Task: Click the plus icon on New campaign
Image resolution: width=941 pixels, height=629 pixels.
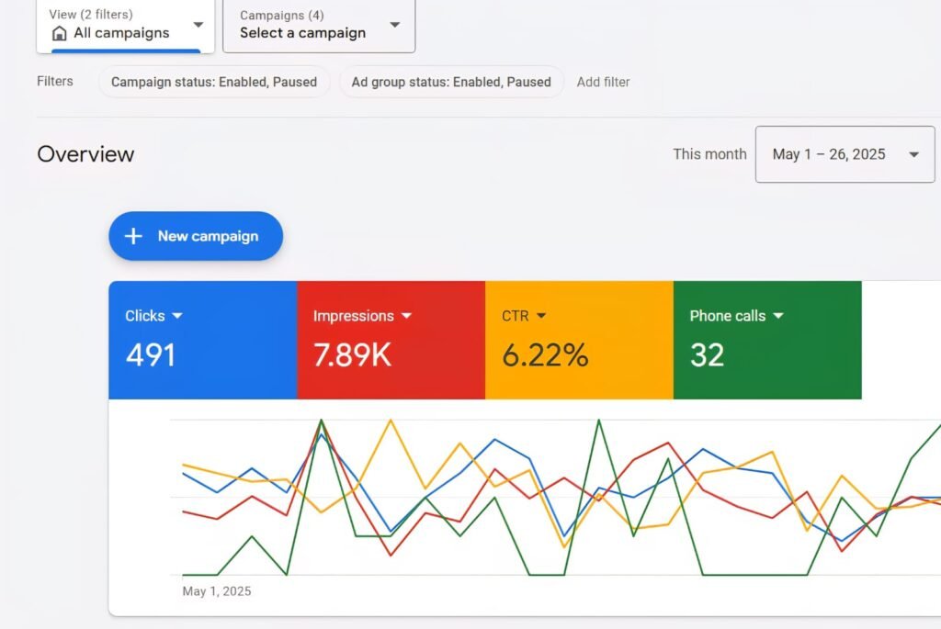Action: tap(133, 236)
